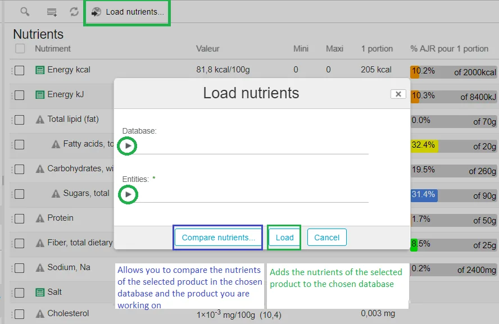
Task: Click Cancel in Load nutrients dialog
Action: pos(327,238)
